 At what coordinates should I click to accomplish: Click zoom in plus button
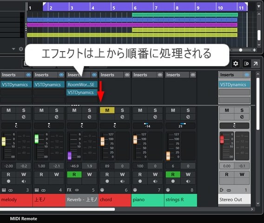254,50
